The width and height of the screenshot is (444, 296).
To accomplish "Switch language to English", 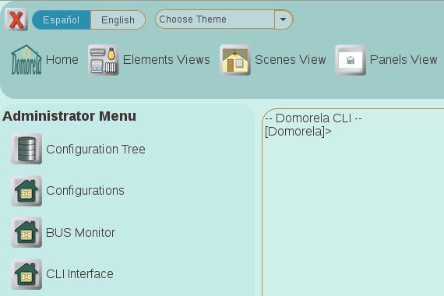I will click(118, 19).
